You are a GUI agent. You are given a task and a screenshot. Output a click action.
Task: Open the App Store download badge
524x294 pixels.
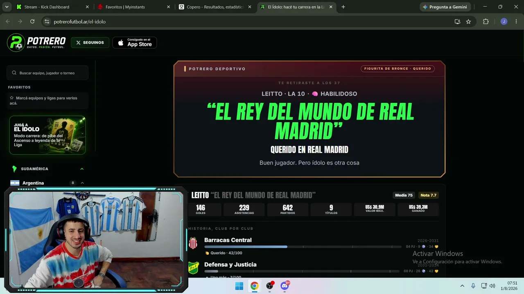click(135, 42)
